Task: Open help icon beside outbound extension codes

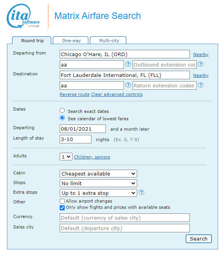Action: click(201, 64)
